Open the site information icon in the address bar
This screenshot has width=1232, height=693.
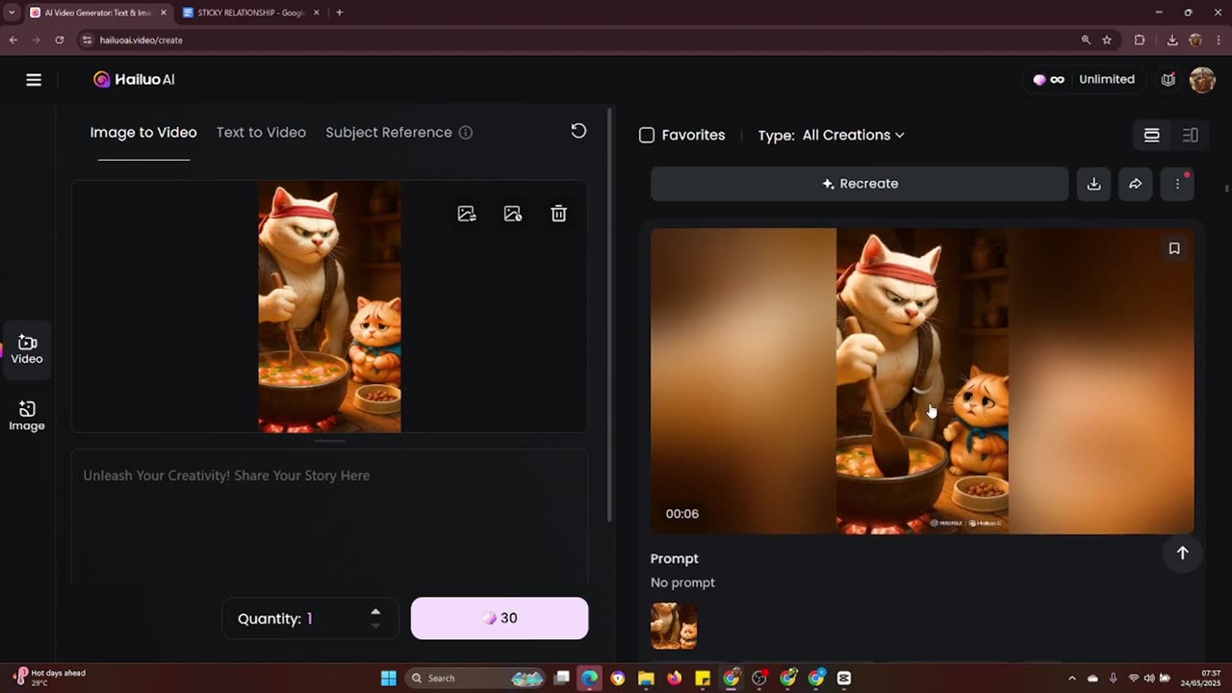pyautogui.click(x=87, y=40)
